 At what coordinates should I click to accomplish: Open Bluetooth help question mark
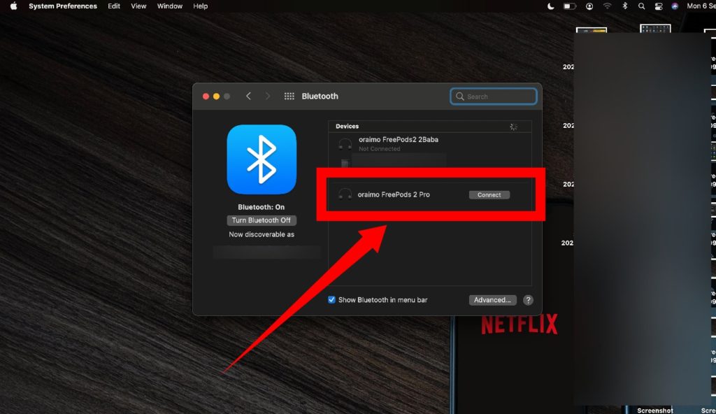coord(528,300)
